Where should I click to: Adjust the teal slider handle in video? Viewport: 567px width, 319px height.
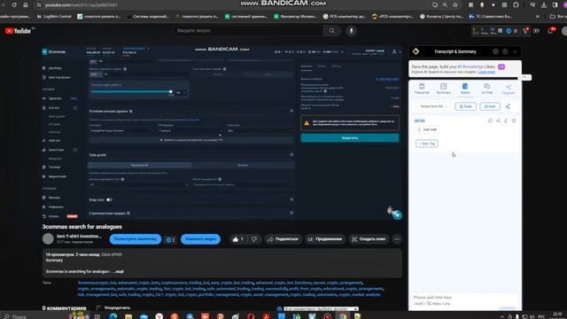coord(171,92)
